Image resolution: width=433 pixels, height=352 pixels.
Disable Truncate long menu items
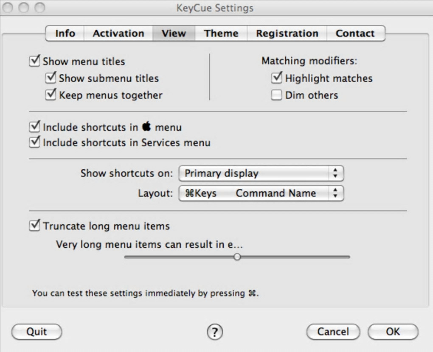click(34, 226)
